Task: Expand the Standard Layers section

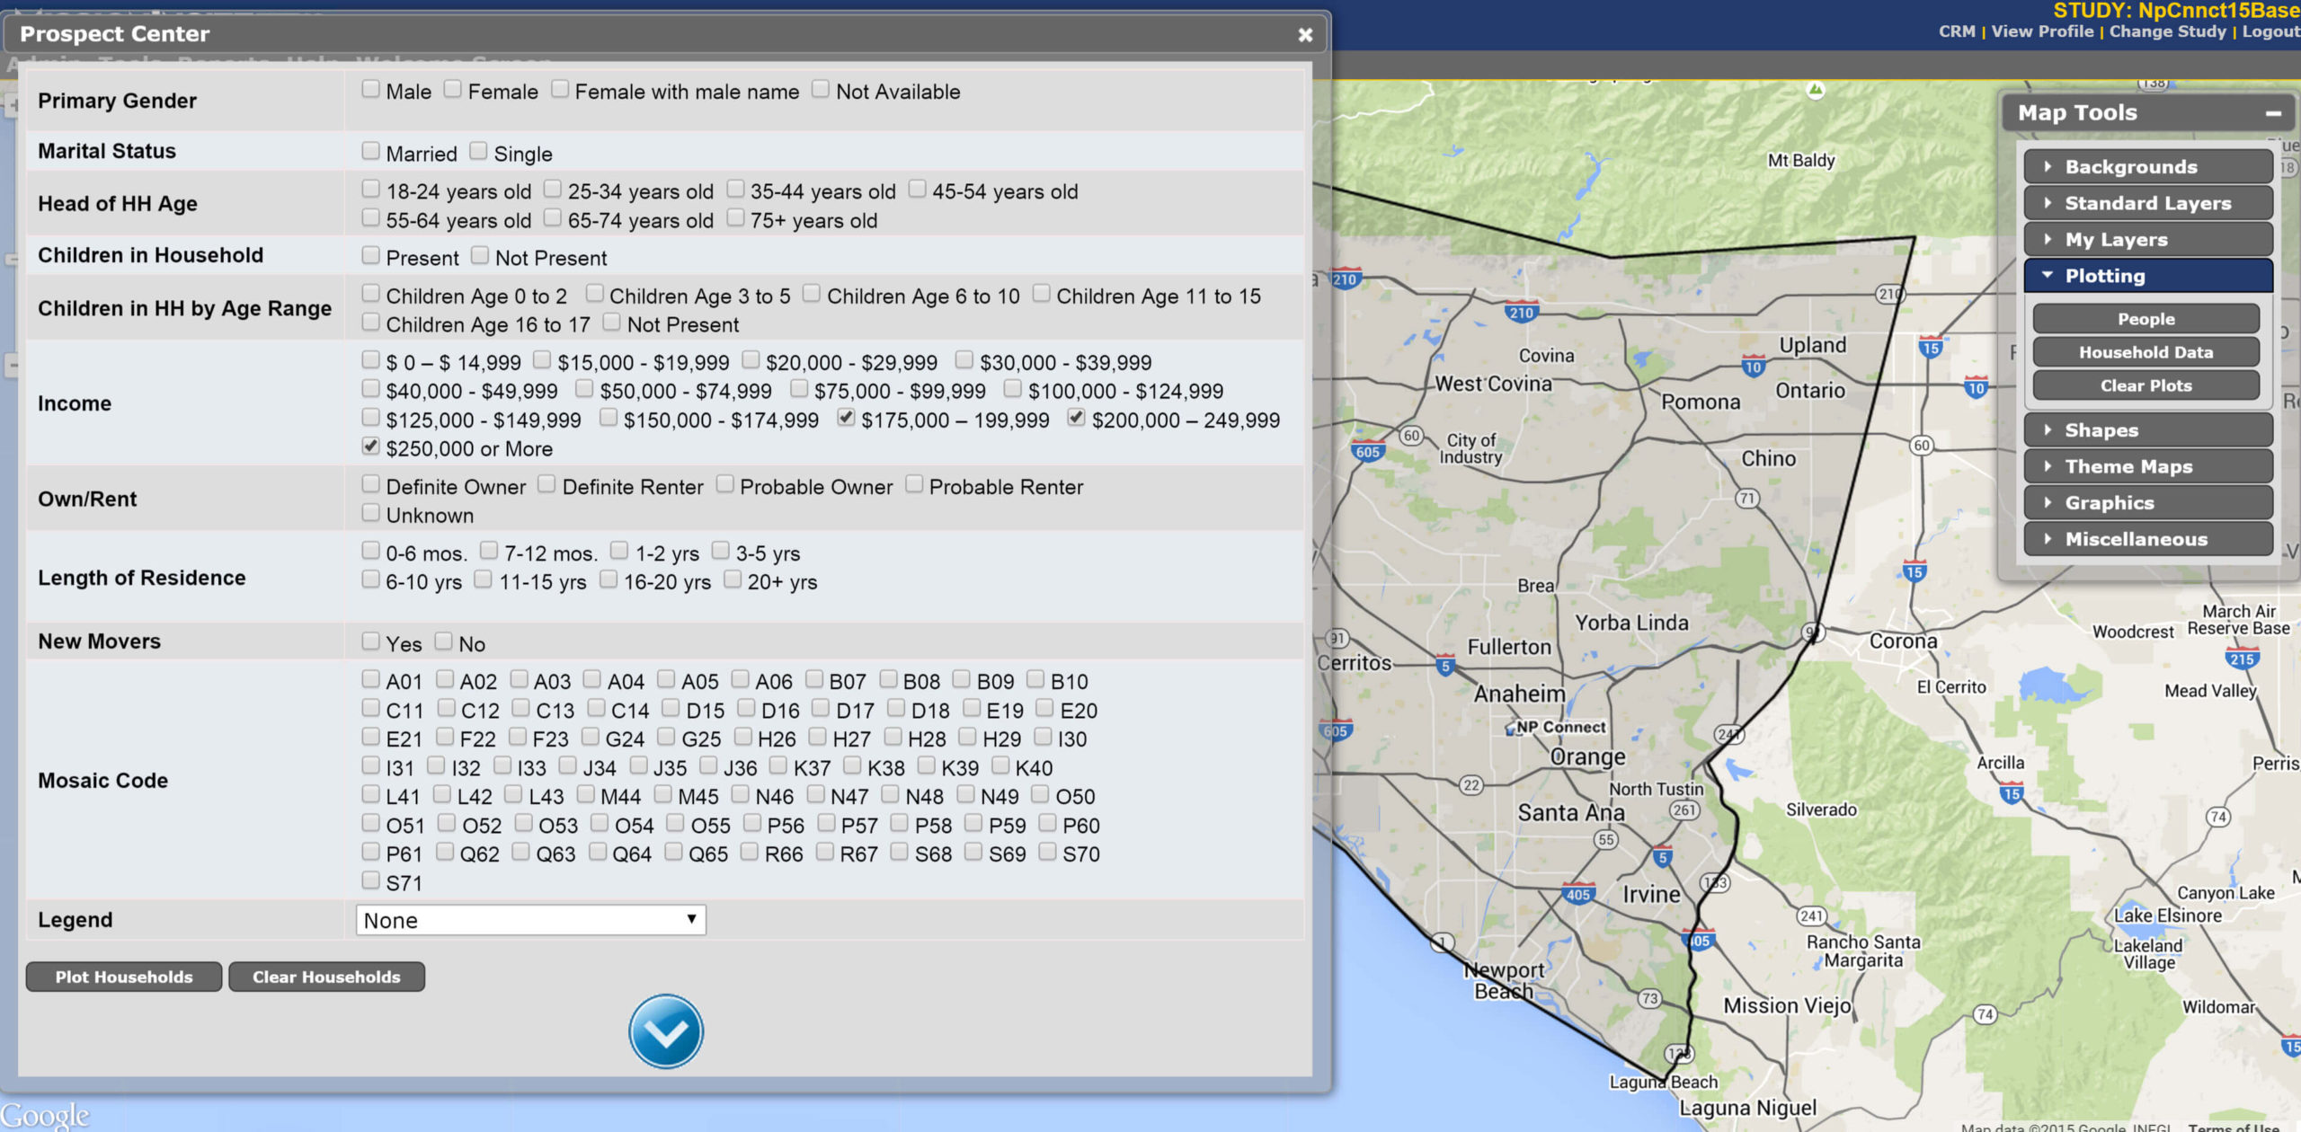Action: pos(2147,203)
